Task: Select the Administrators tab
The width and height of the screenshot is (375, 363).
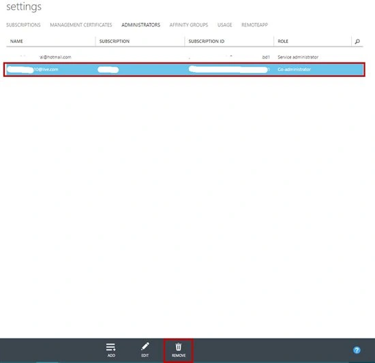Action: 140,25
